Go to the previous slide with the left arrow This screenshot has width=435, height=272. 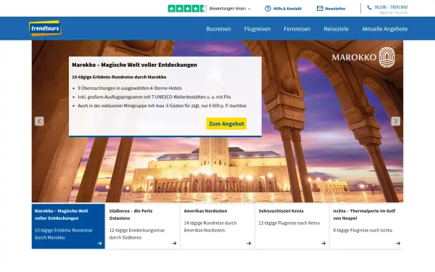(39, 121)
